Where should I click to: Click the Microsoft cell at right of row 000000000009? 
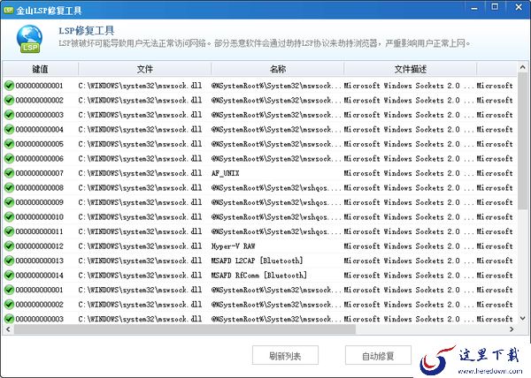tap(495, 202)
